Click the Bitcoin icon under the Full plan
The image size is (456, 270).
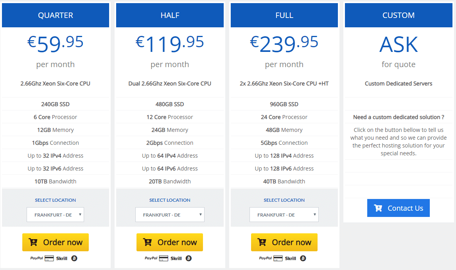pyautogui.click(x=303, y=258)
